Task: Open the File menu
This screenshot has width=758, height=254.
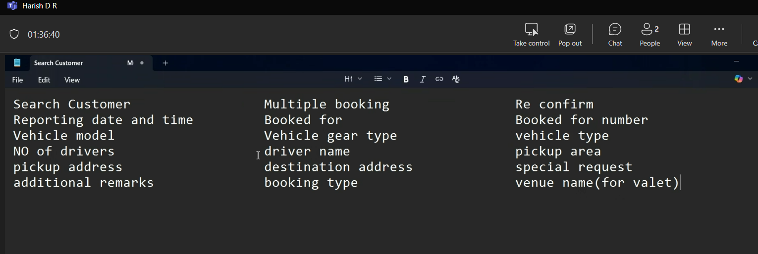Action: click(x=17, y=80)
